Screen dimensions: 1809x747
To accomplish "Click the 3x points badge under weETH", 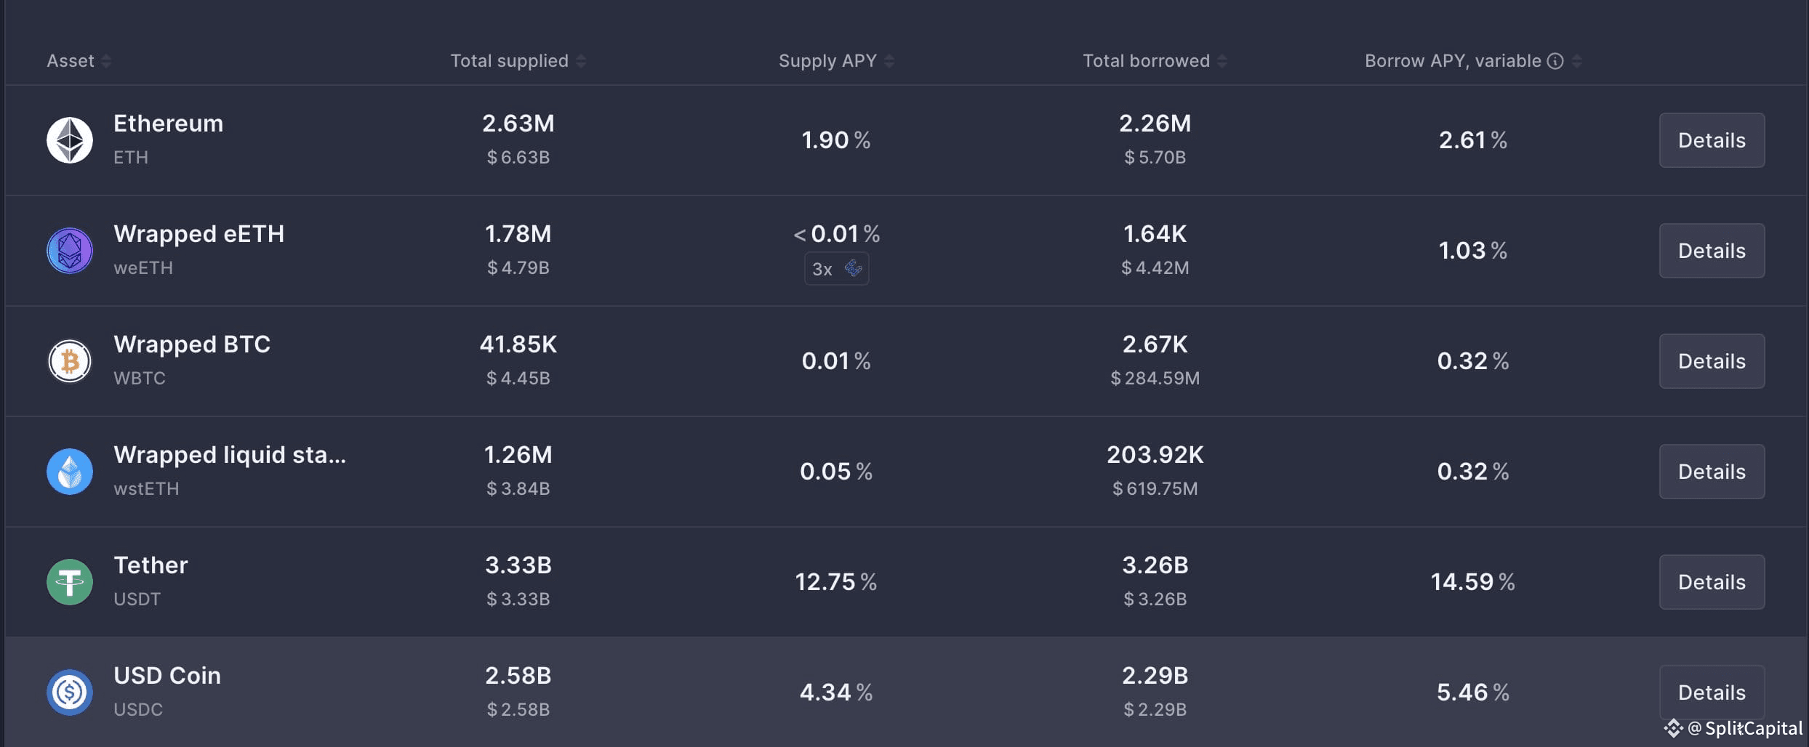I will click(836, 269).
